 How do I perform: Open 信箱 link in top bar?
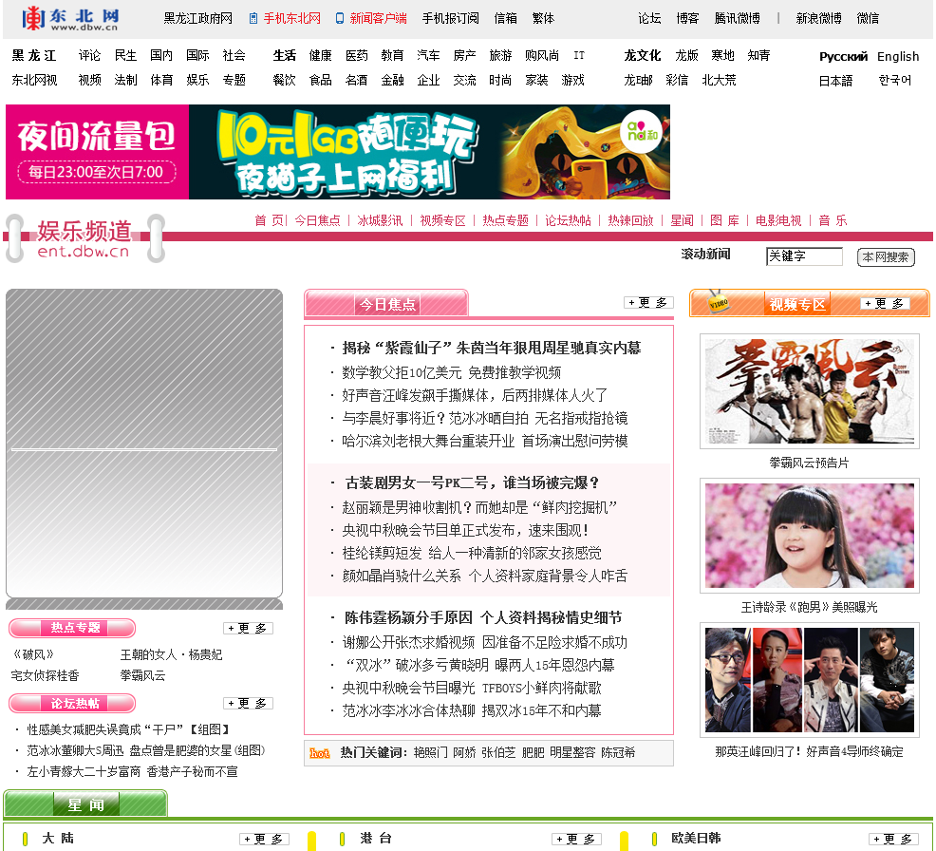click(x=506, y=18)
